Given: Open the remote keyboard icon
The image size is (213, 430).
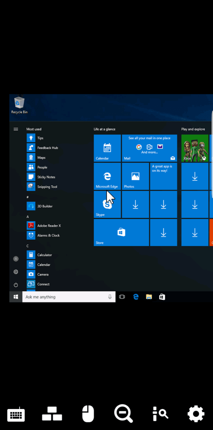Looking at the screenshot, I should tap(16, 414).
